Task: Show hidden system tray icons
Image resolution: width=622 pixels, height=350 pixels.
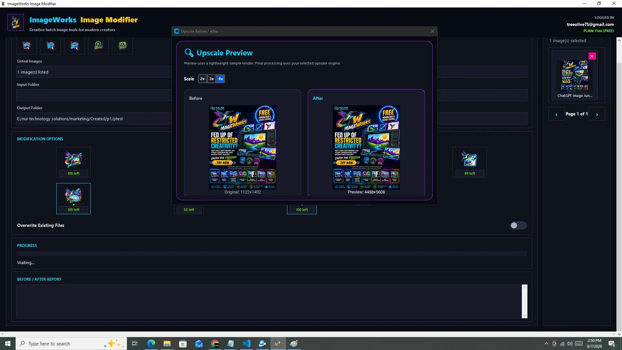Action: coord(547,344)
